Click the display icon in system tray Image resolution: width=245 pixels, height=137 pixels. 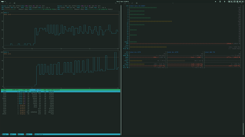(x=234, y=2)
